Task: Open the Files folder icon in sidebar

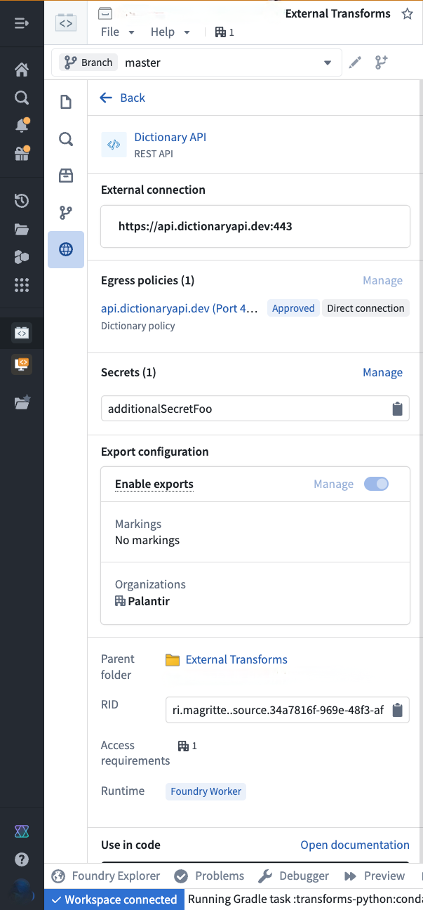Action: pos(22,229)
